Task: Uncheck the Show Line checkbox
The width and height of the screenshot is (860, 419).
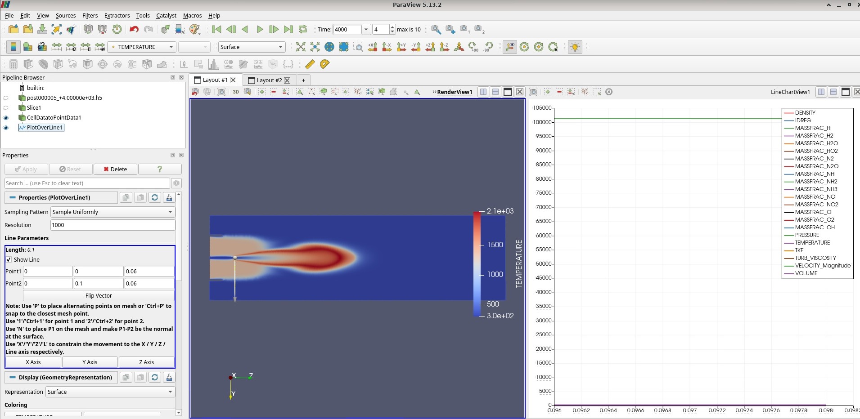Action: 9,260
